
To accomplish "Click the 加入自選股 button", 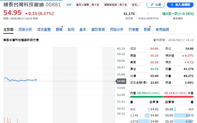I will pos(180,5).
